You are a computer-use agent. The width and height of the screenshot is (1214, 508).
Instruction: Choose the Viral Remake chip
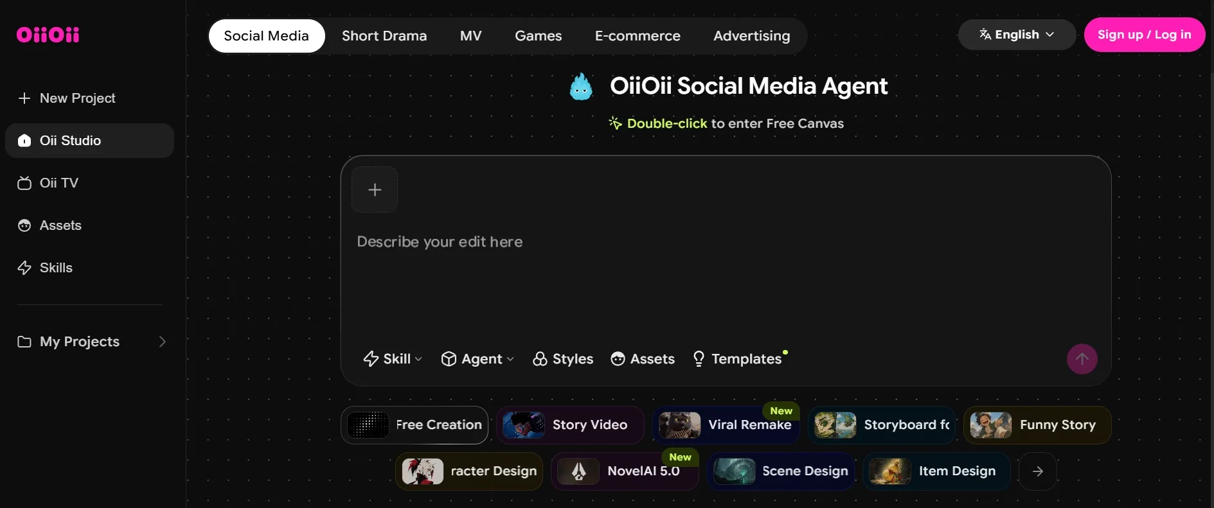click(x=726, y=425)
